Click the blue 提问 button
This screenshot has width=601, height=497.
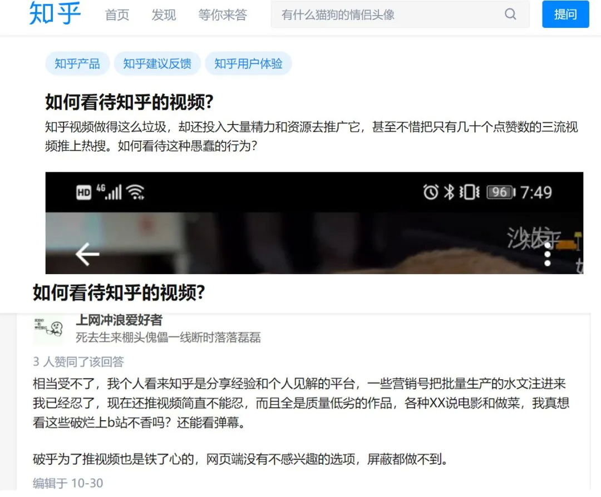pyautogui.click(x=565, y=14)
